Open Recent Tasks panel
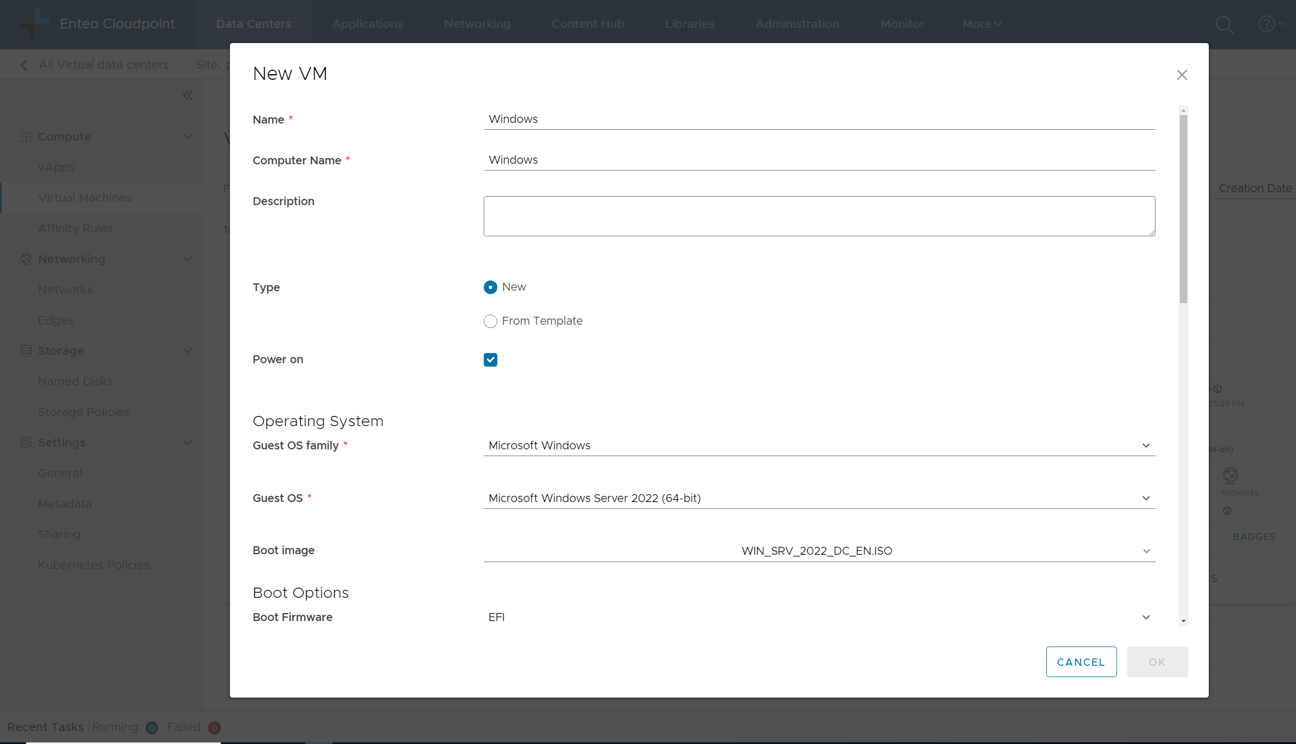This screenshot has height=744, width=1296. point(45,727)
